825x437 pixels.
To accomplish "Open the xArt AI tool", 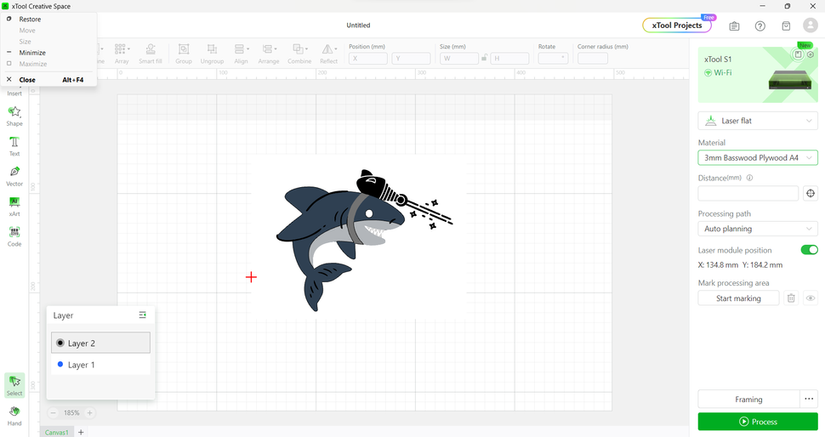I will coord(14,206).
